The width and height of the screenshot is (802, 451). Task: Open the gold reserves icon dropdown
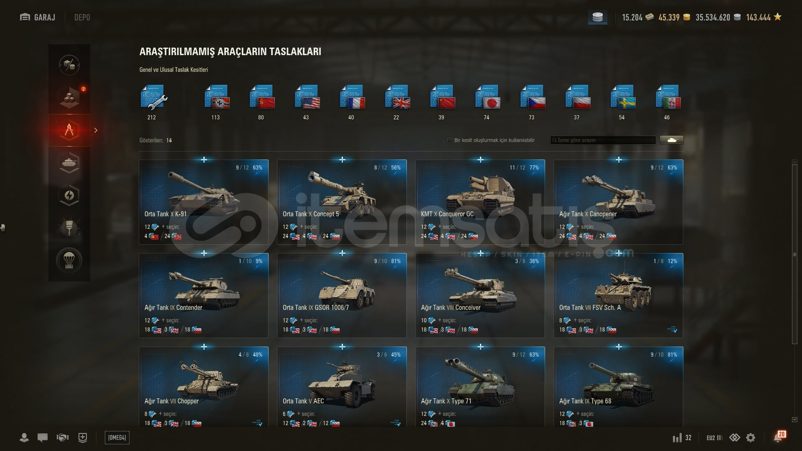(598, 18)
